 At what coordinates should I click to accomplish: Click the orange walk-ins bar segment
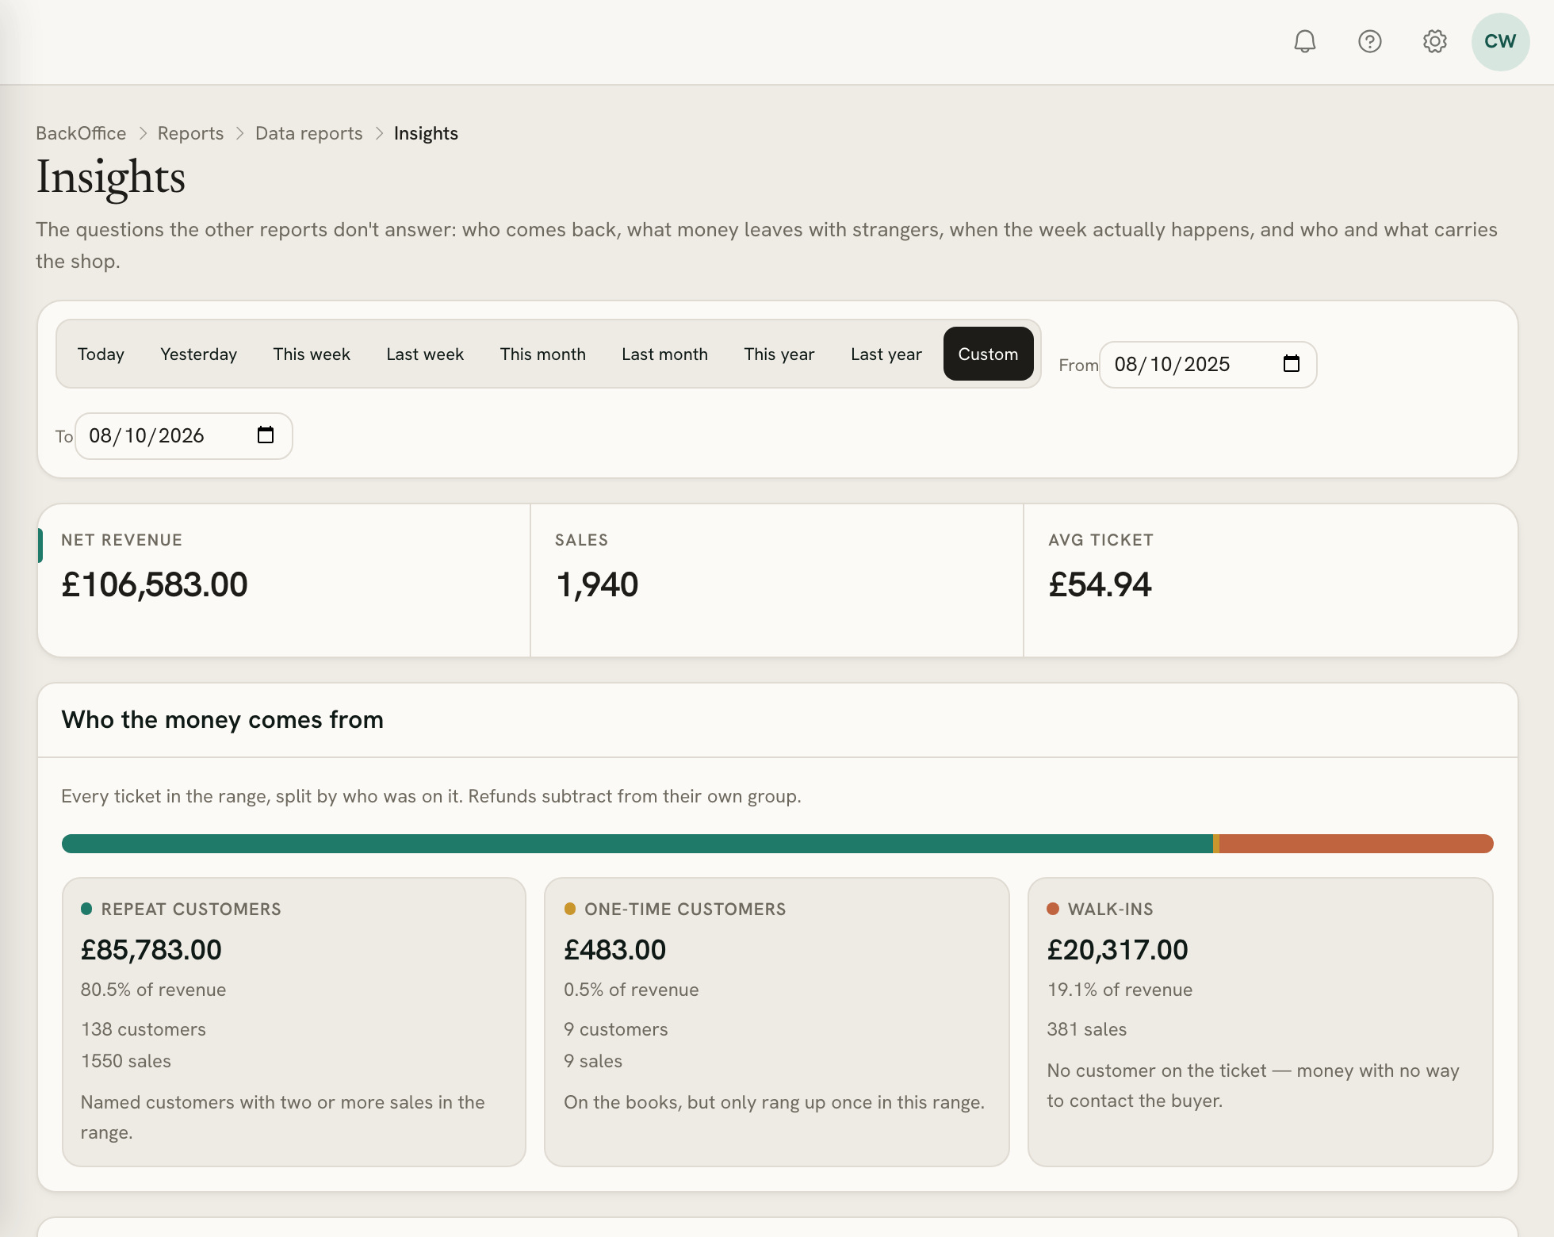(1356, 843)
